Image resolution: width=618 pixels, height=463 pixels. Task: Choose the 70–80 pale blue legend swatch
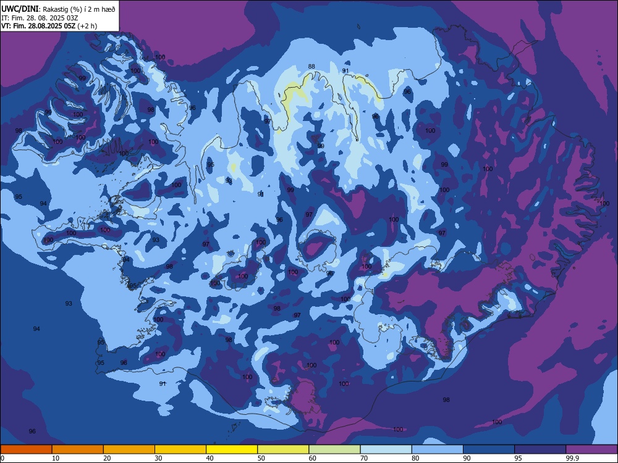(x=386, y=449)
